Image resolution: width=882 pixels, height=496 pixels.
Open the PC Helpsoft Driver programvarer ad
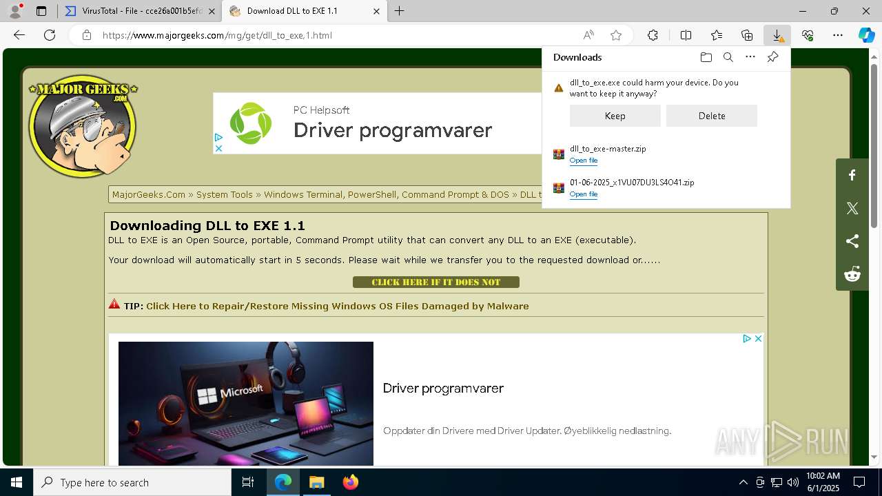click(378, 123)
